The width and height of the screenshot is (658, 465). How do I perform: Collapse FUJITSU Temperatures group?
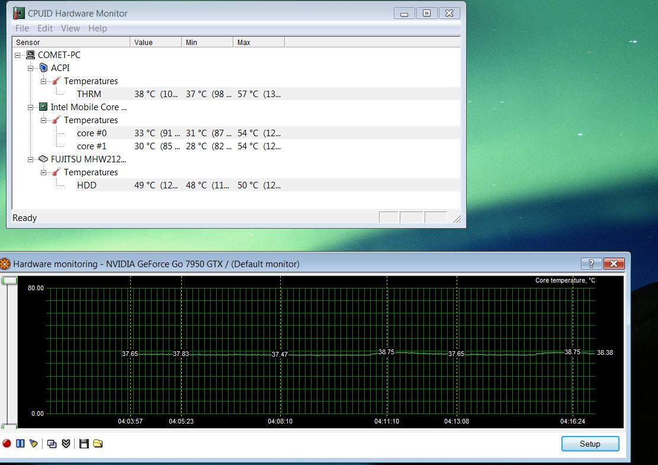click(43, 172)
